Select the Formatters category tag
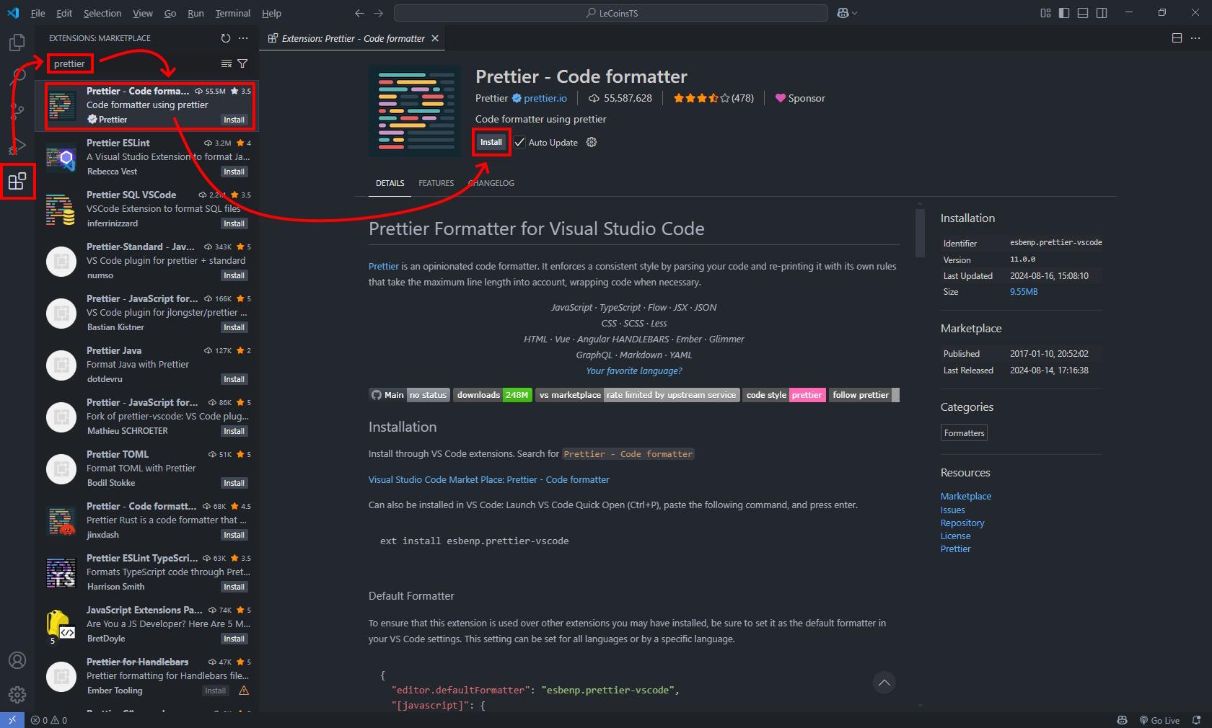Screen dimensions: 1212x728 coord(964,433)
